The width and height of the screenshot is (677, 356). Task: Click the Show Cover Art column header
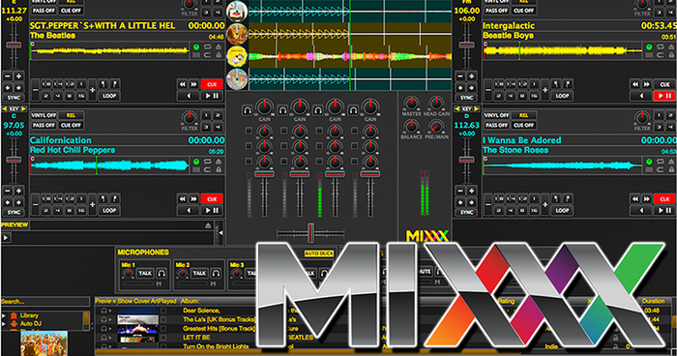[137, 301]
